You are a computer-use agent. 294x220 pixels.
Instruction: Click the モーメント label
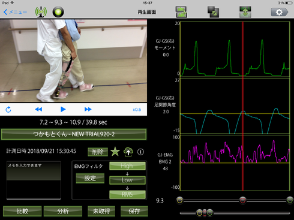(165, 48)
